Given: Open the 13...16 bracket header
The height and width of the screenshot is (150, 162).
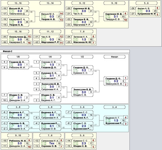Looking at the screenshot, I should pos(18,3).
